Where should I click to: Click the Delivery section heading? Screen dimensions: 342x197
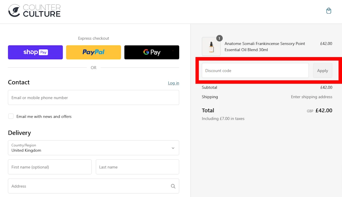(x=19, y=133)
